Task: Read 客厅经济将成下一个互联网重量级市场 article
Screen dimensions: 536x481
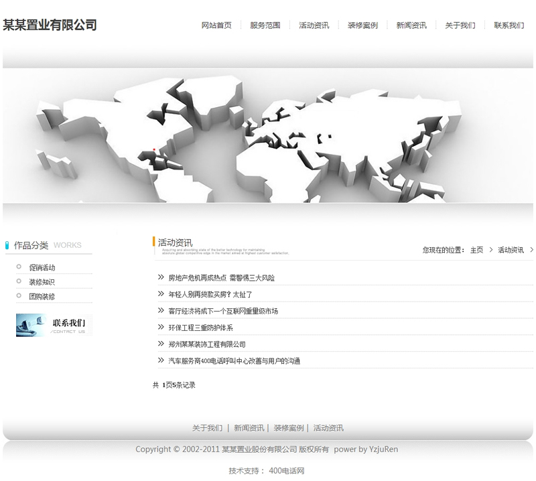Action: pos(223,311)
